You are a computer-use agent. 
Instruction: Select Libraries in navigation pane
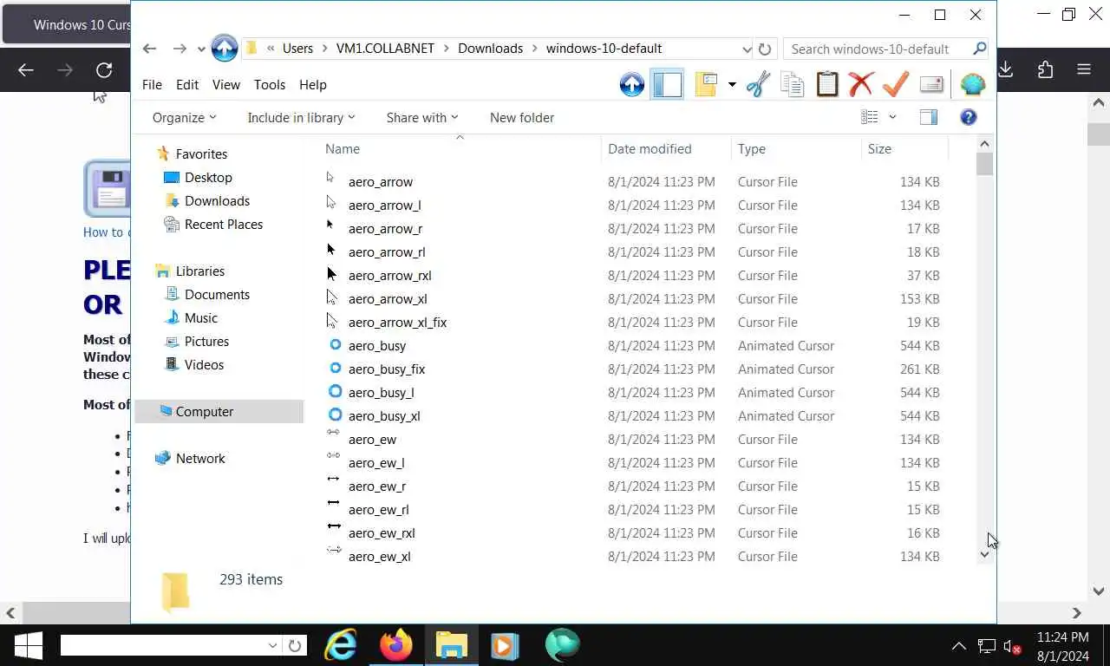click(199, 271)
